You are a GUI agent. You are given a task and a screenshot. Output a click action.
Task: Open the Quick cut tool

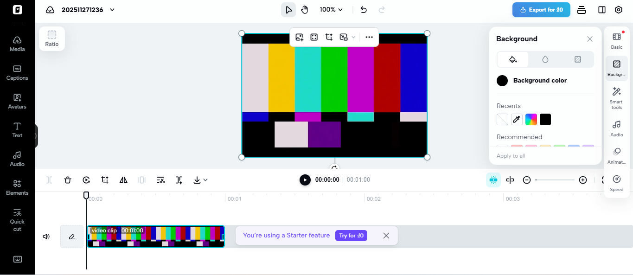[x=17, y=219]
